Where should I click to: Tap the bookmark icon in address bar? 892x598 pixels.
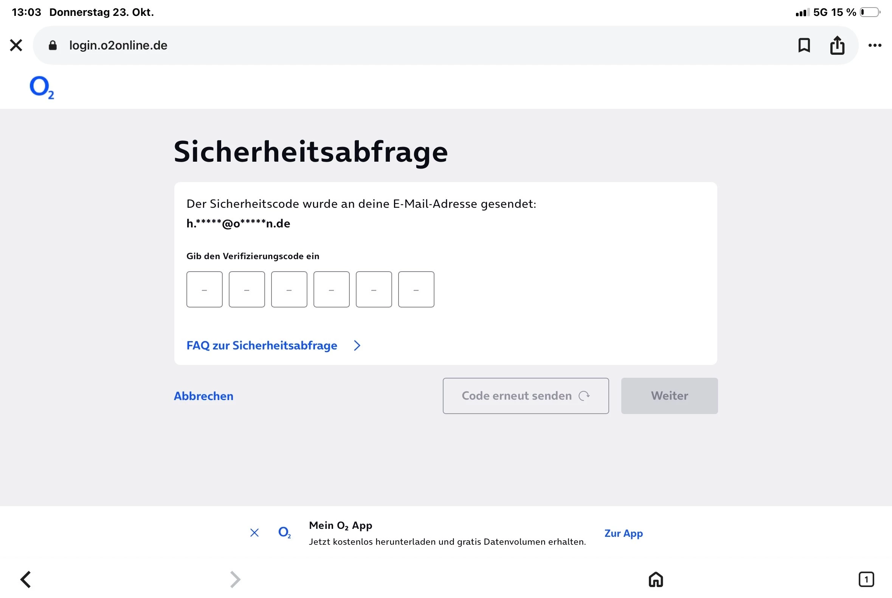(x=804, y=45)
